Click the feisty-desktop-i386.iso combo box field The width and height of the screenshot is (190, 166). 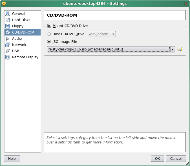tap(109, 49)
